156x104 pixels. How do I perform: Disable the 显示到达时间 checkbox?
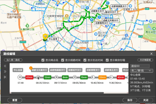tap(85, 60)
